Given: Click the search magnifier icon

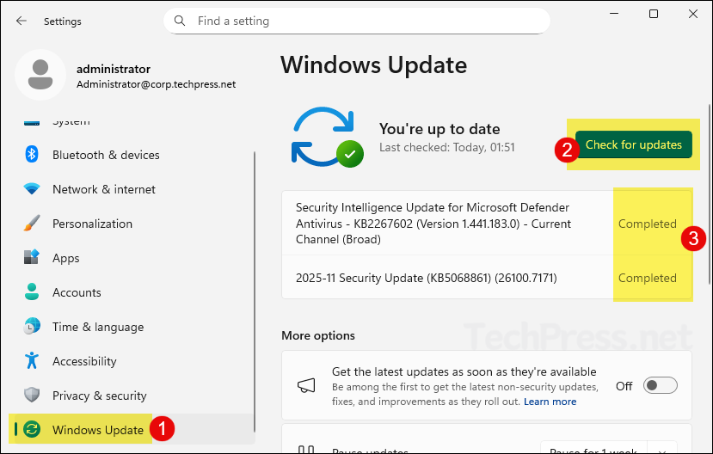Looking at the screenshot, I should 180,21.
